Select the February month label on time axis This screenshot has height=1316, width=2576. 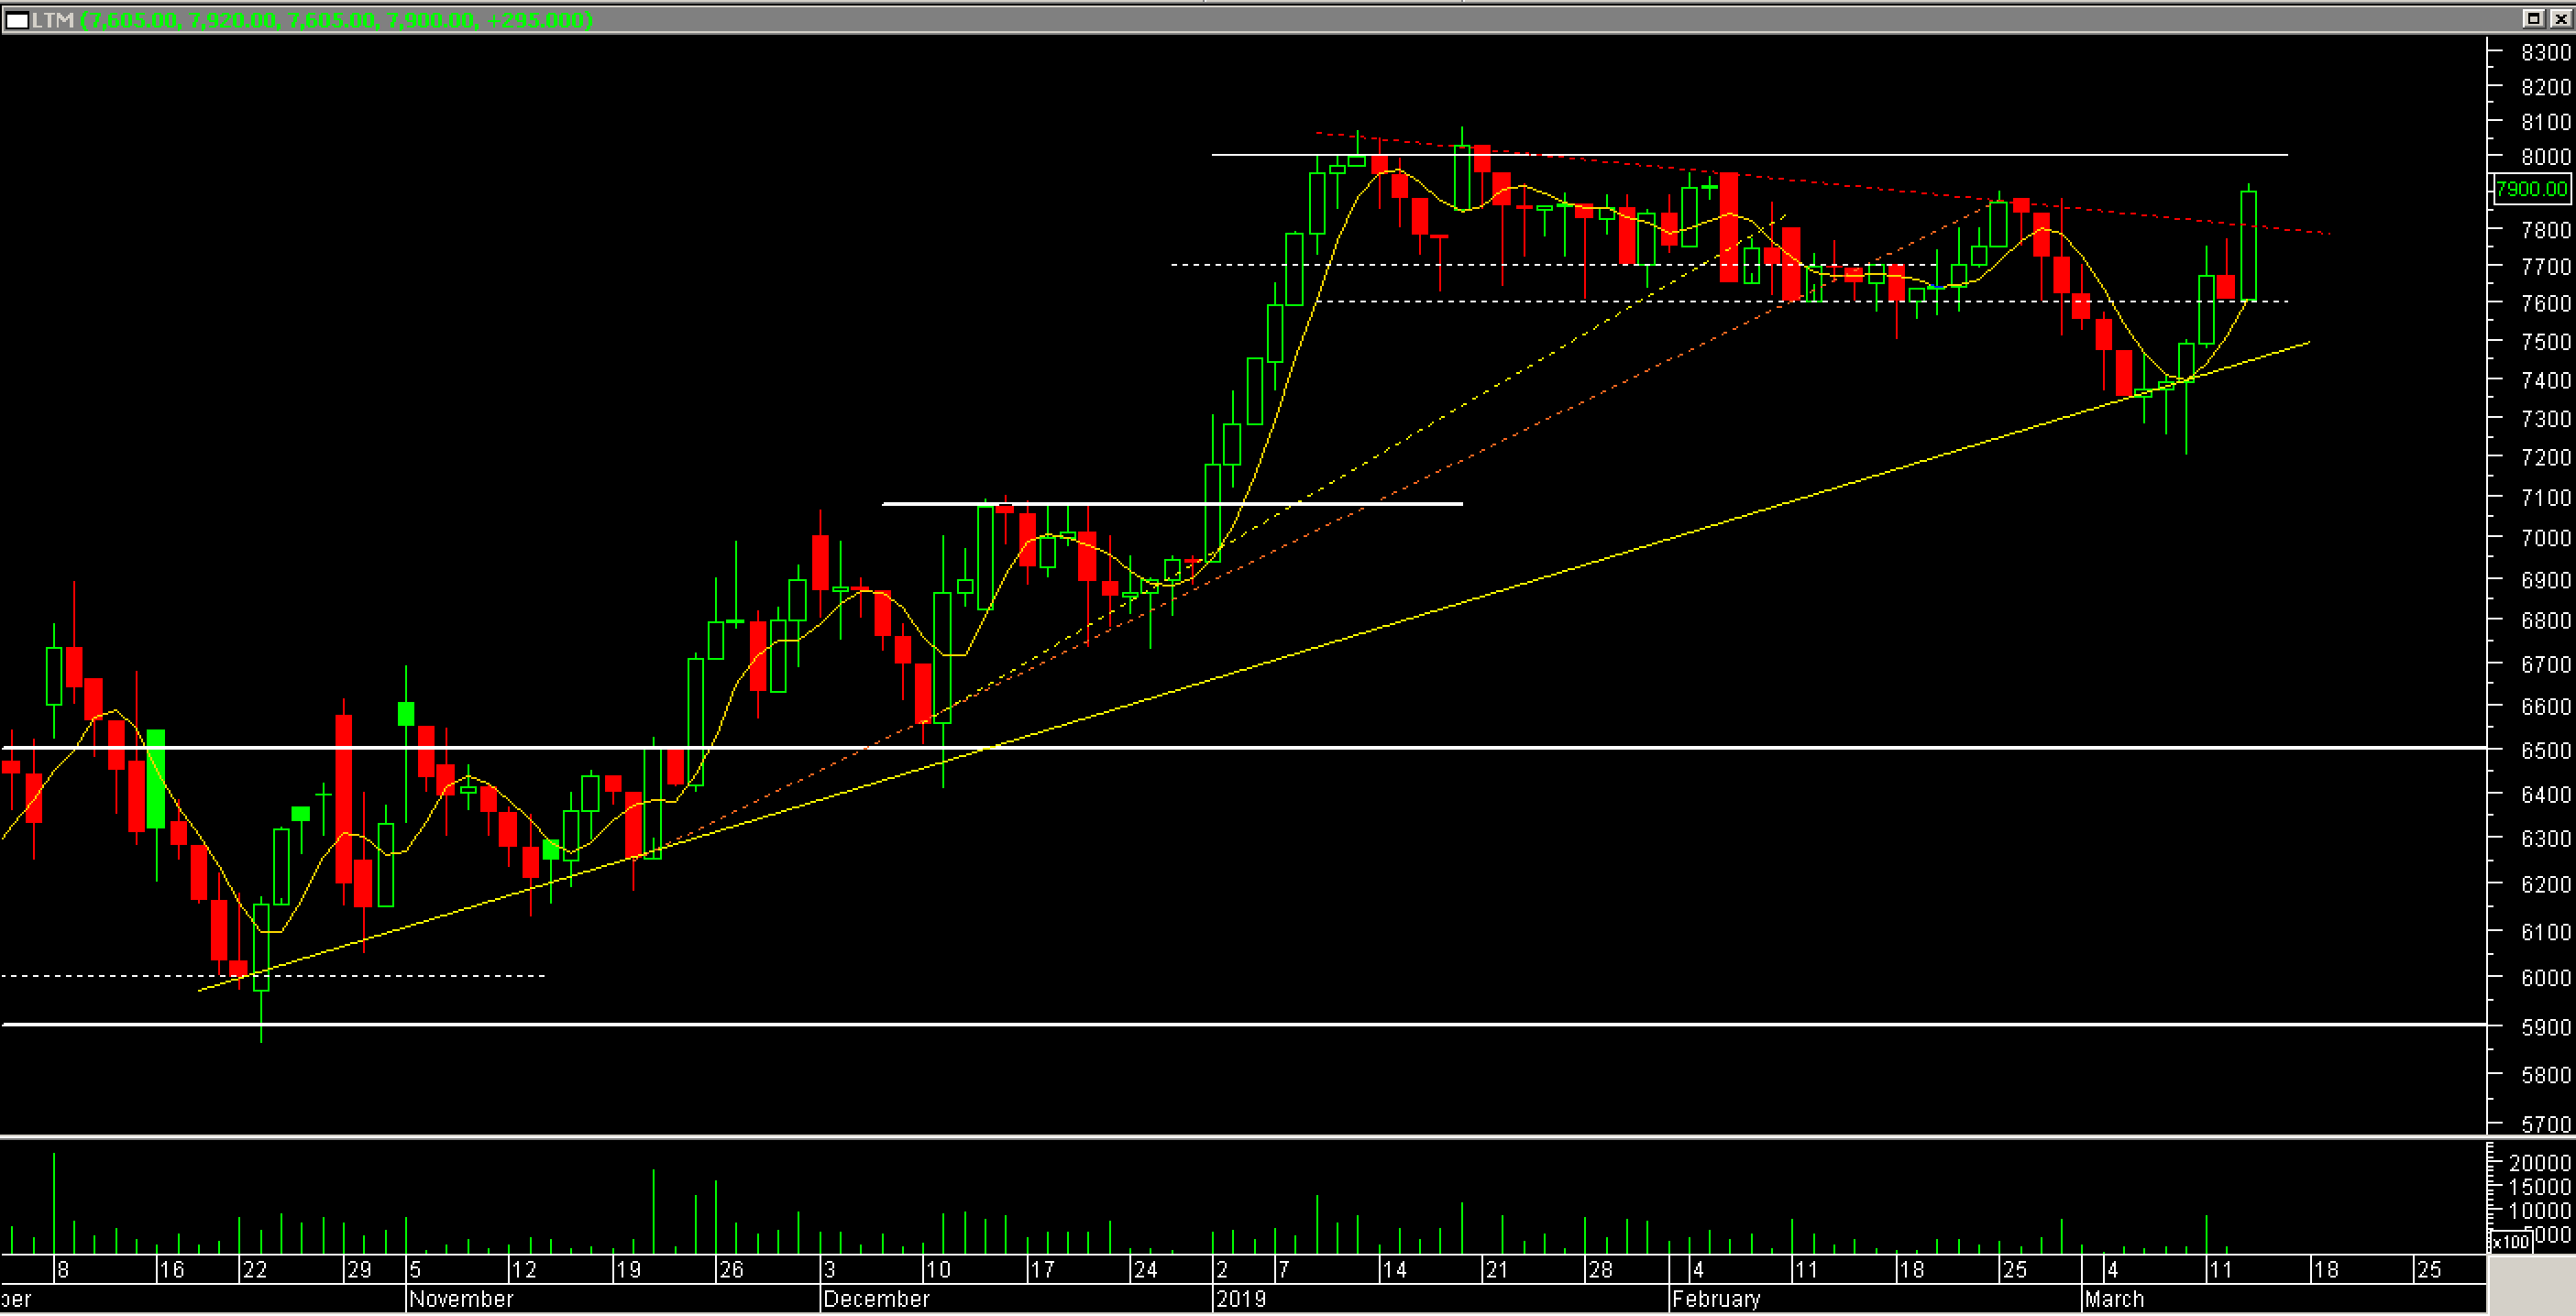pyautogui.click(x=1716, y=1299)
